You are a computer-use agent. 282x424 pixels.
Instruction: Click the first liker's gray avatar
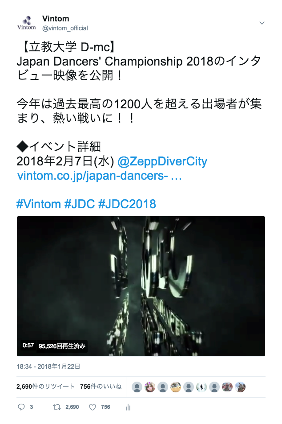[137, 387]
